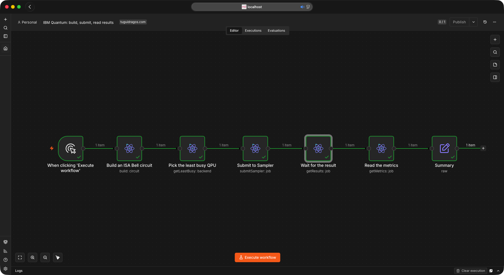Select the 'Build an ISA Bell circuit' node

point(129,148)
